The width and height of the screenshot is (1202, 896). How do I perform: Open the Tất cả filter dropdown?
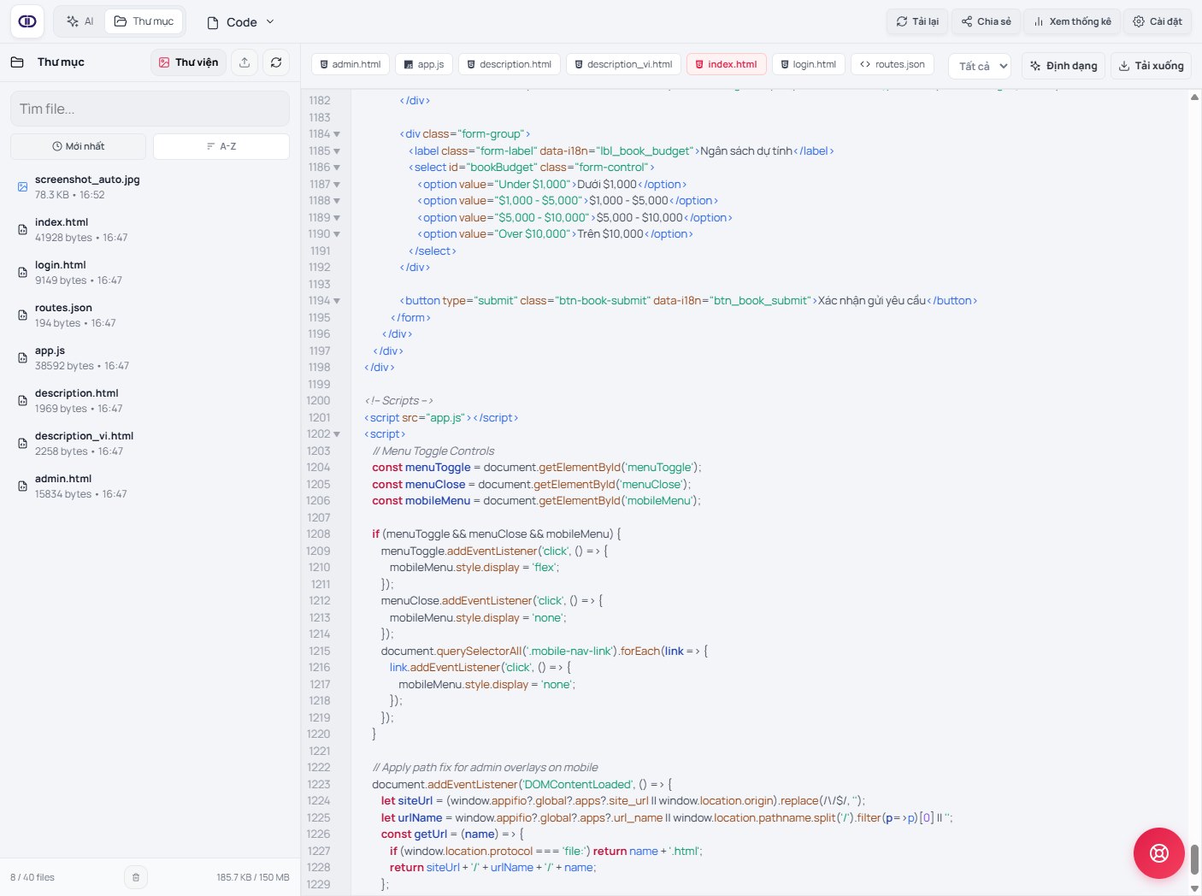[x=980, y=66]
